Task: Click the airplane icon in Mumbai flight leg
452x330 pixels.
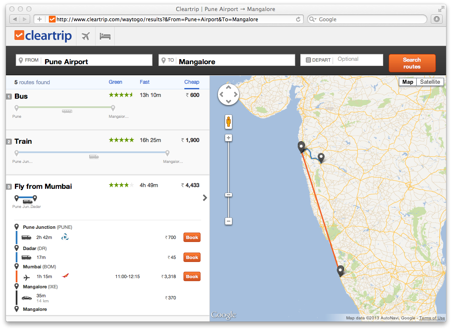Action: [x=26, y=278]
